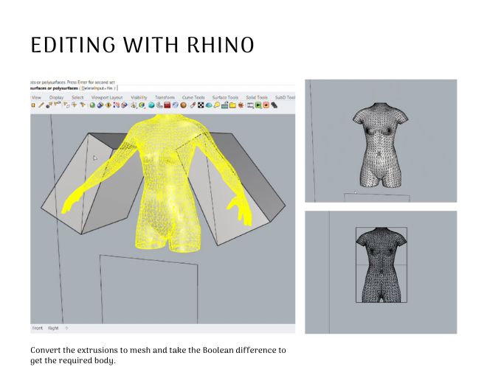Open the yellow folder icon
487x389 pixels.
232,105
